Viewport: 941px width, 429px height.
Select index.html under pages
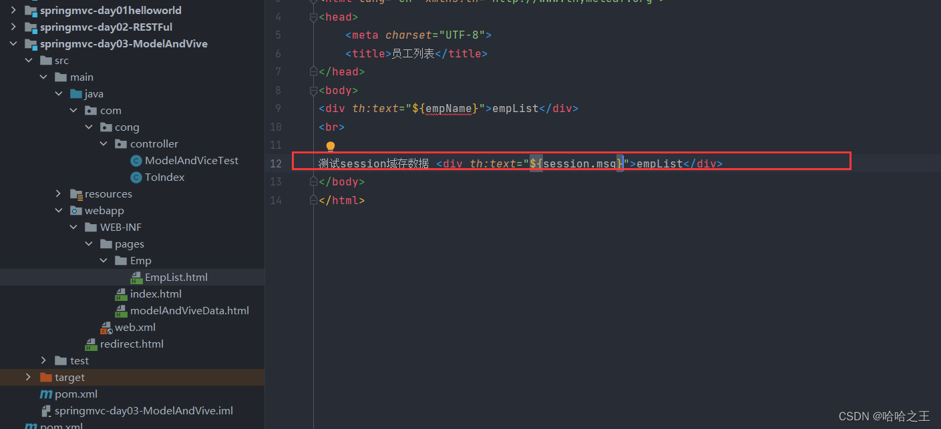(155, 294)
